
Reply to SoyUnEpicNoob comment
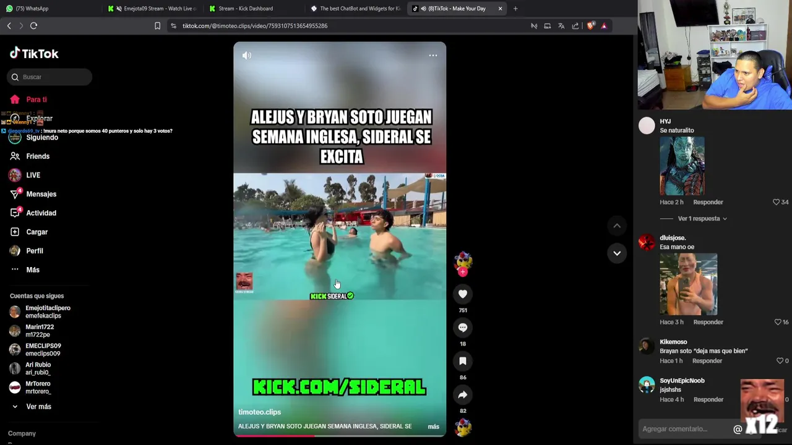pyautogui.click(x=708, y=400)
